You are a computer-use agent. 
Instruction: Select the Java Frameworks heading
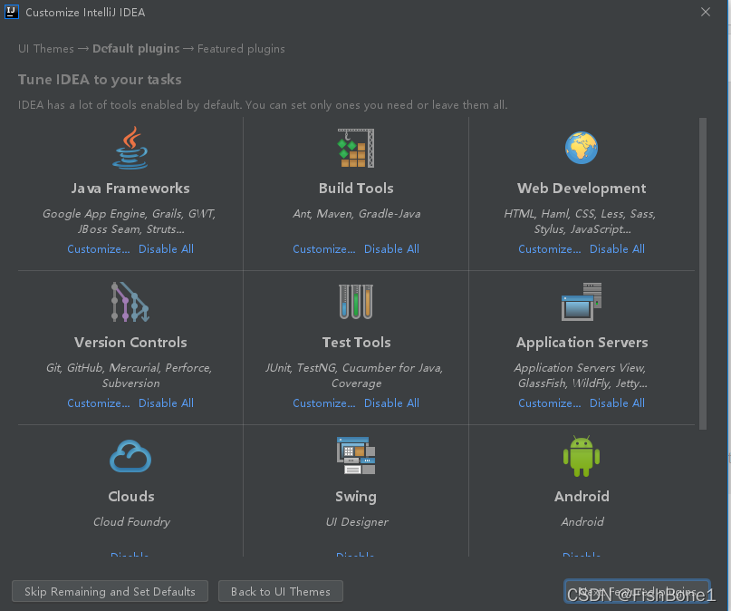pos(130,189)
